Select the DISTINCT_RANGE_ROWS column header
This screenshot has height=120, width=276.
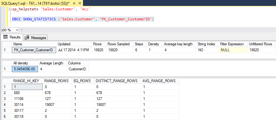click(117, 81)
